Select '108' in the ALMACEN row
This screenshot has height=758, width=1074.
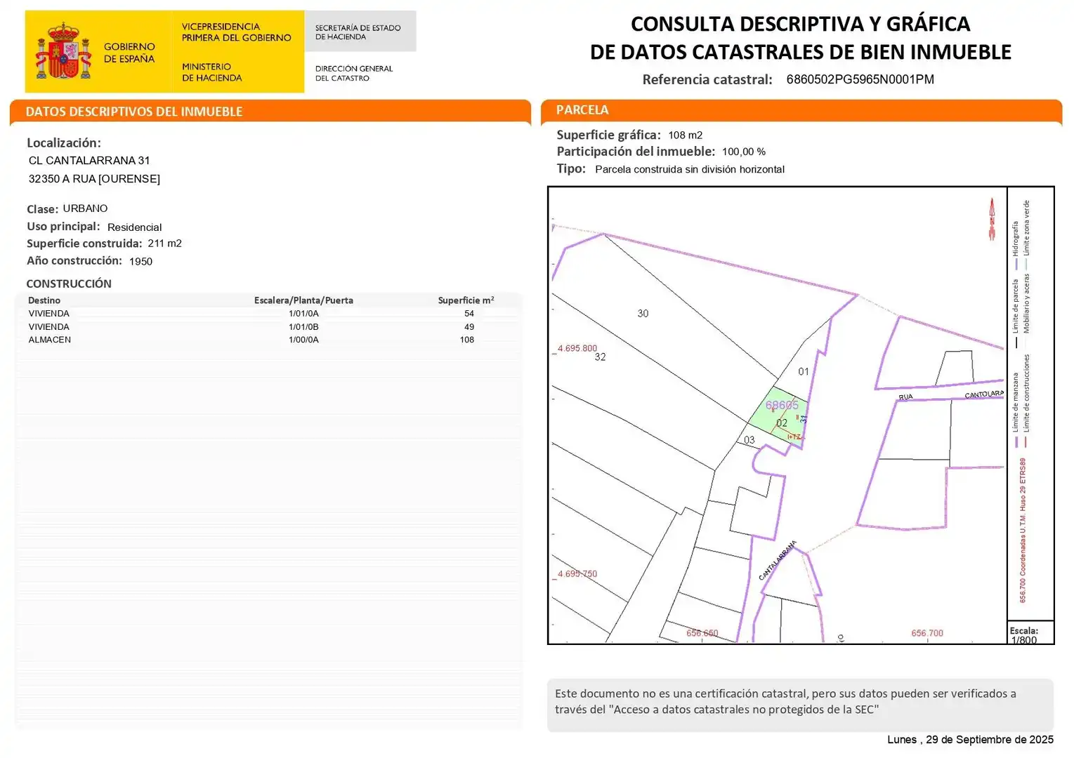click(467, 340)
